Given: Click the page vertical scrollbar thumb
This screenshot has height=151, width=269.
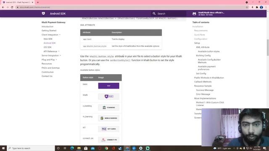Looking at the screenshot, I should [x=268, y=47].
